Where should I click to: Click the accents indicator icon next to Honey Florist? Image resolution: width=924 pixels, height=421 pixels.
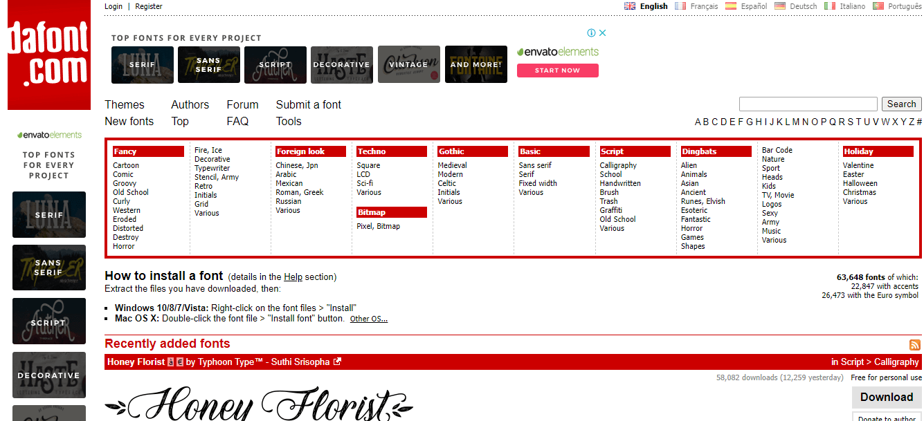point(170,362)
